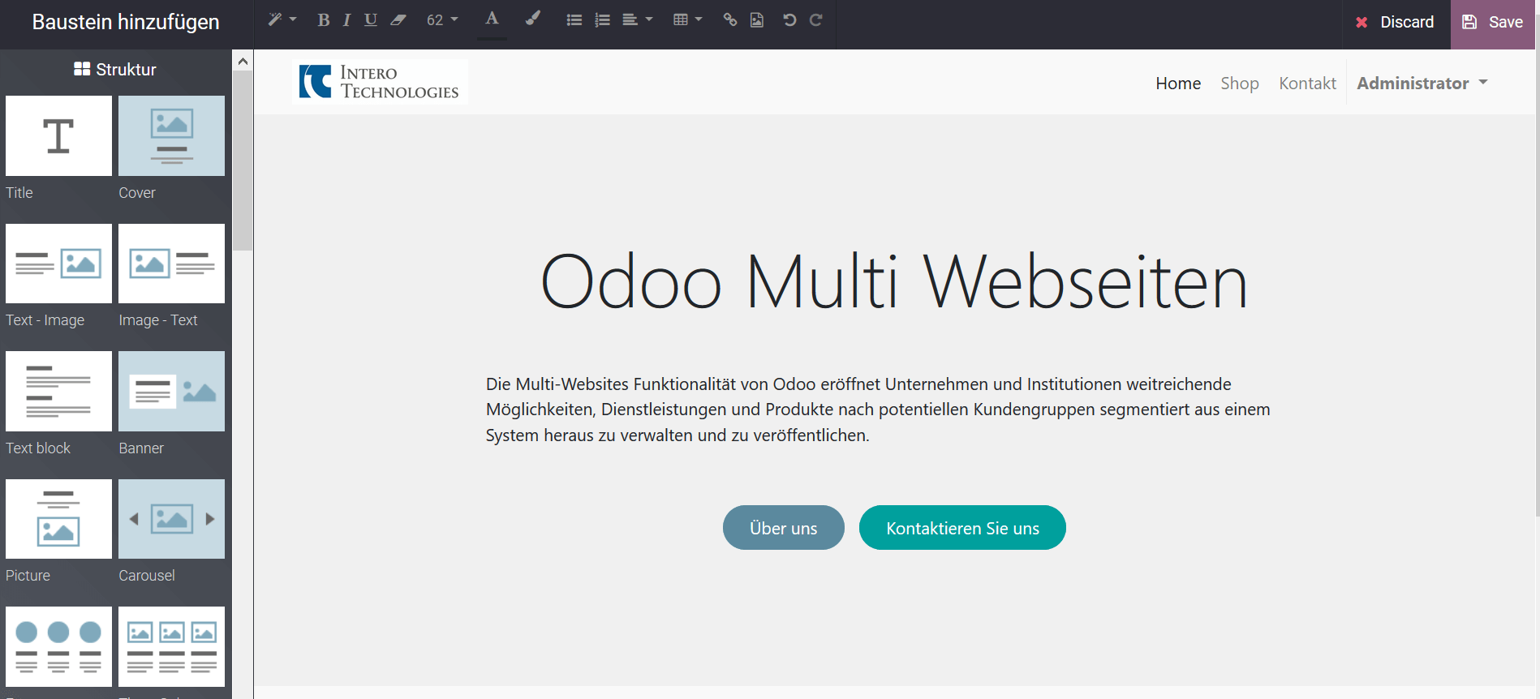Screen dimensions: 1540x699
Task: Select the Title building block
Action: click(58, 135)
